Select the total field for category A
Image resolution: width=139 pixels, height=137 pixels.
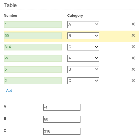point(62,107)
